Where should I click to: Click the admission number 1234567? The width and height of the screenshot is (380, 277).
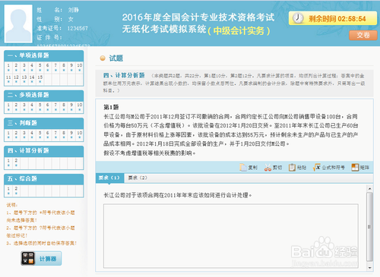78,28
